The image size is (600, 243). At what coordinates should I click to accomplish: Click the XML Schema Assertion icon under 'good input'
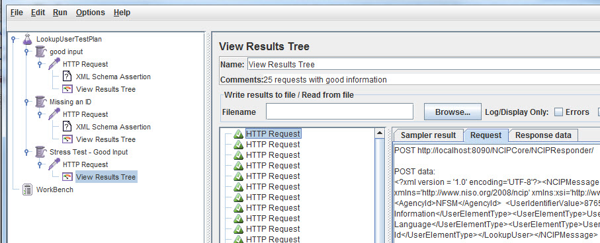67,77
